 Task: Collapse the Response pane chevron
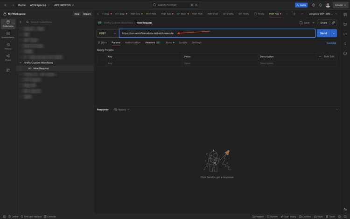[x=337, y=109]
